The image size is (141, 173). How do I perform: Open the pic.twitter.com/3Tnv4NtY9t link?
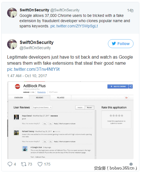(33, 69)
